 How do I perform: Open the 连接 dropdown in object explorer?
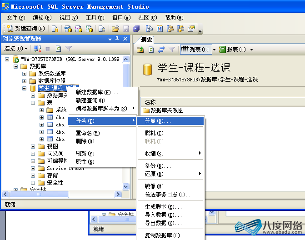16,49
